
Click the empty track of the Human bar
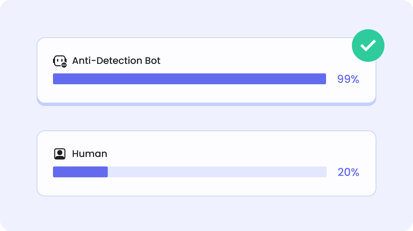pos(217,172)
